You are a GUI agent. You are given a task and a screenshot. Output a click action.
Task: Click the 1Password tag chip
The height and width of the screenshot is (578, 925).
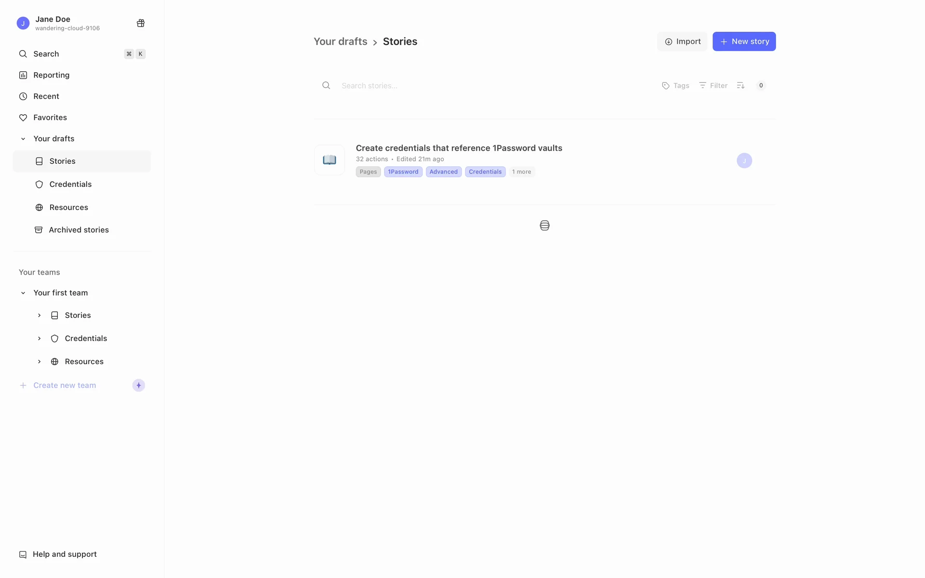pos(403,172)
